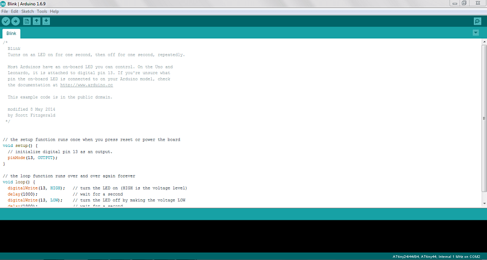Image resolution: width=487 pixels, height=260 pixels.
Task: Click the 'void loop() {' line
Action: click(x=19, y=182)
